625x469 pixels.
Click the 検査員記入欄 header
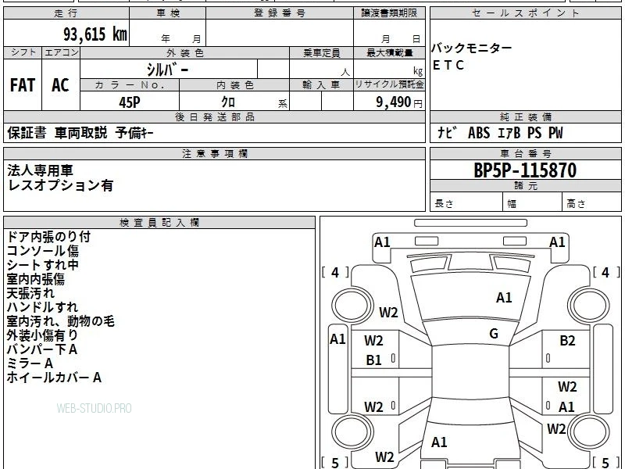pyautogui.click(x=159, y=222)
